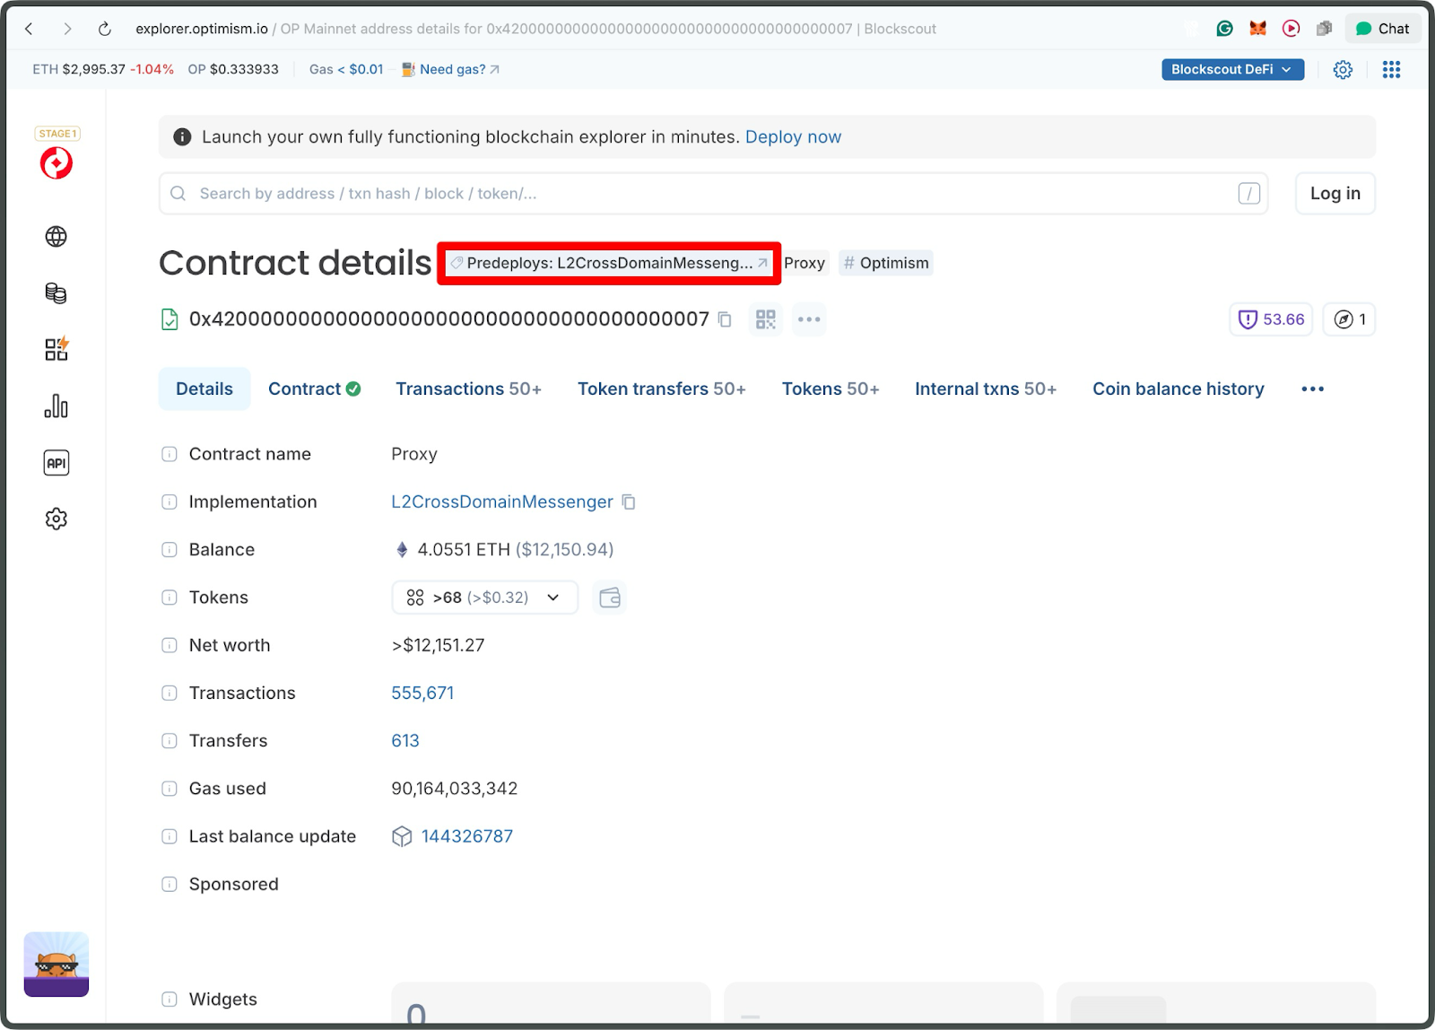This screenshot has height=1030, width=1435.
Task: Switch to the Token transfers tab
Action: pyautogui.click(x=661, y=388)
